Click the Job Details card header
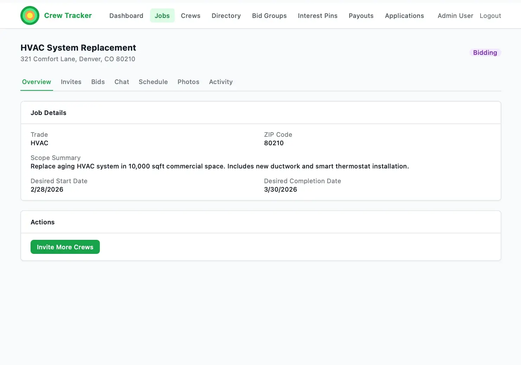This screenshot has width=521, height=365. 261,113
